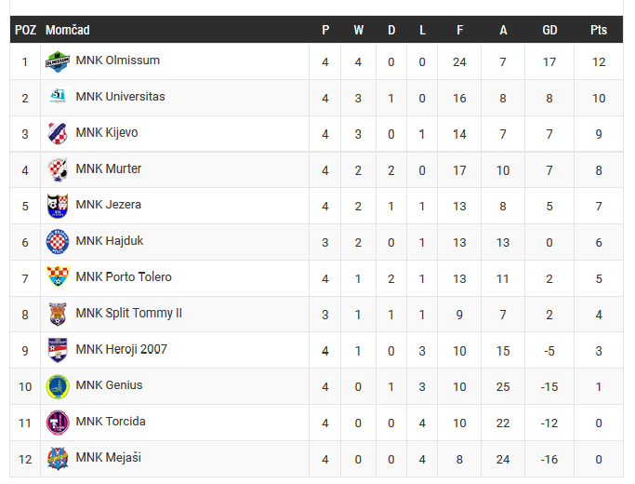Click the MNK Mejaši club crest
The width and height of the screenshot is (635, 484).
(58, 458)
